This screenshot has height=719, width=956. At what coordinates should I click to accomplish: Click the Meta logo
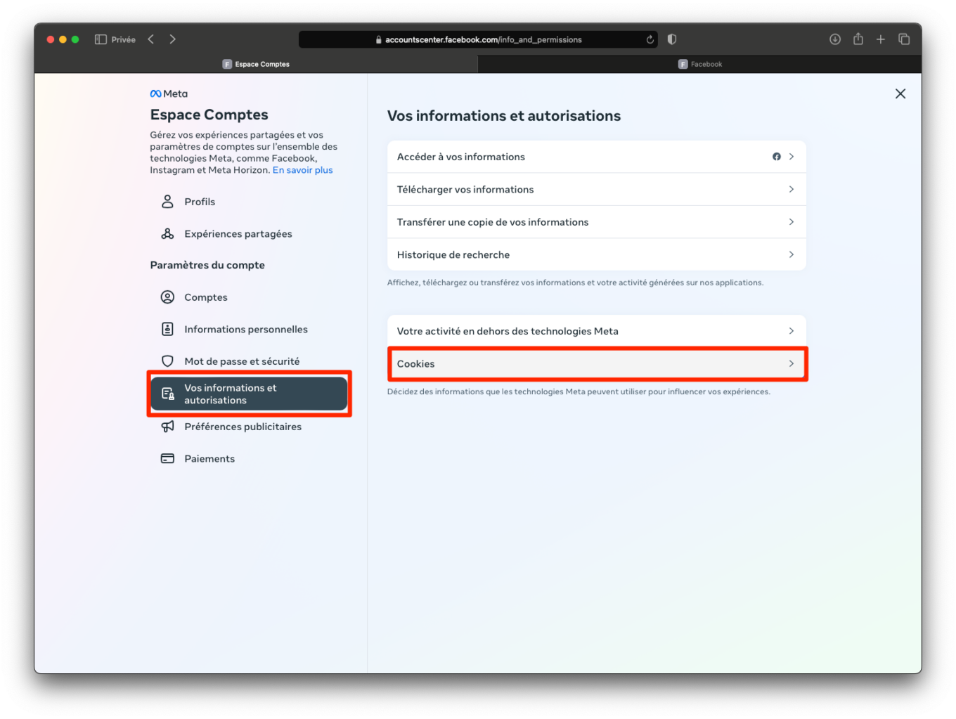169,93
